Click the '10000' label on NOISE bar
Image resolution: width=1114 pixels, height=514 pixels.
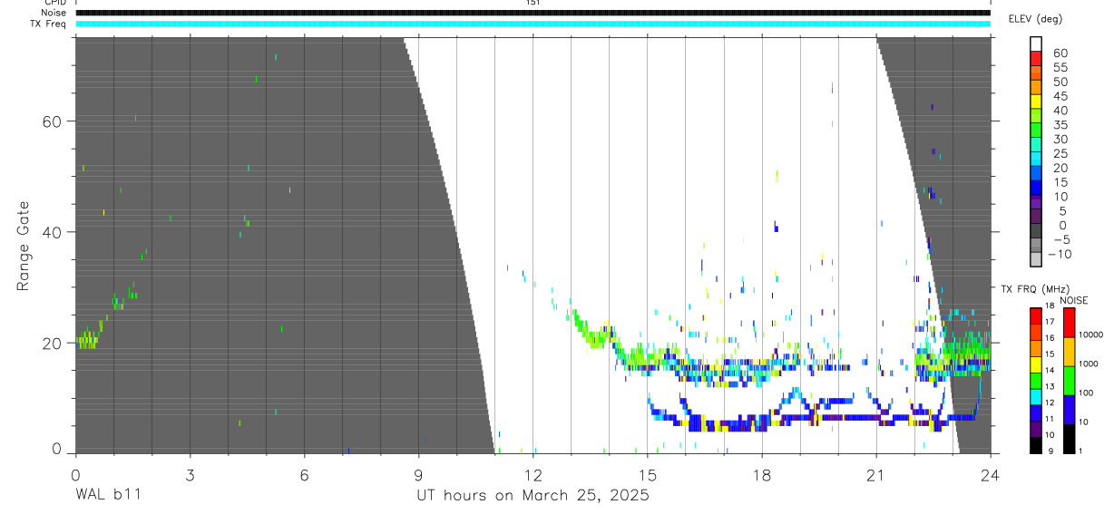[x=1091, y=335]
